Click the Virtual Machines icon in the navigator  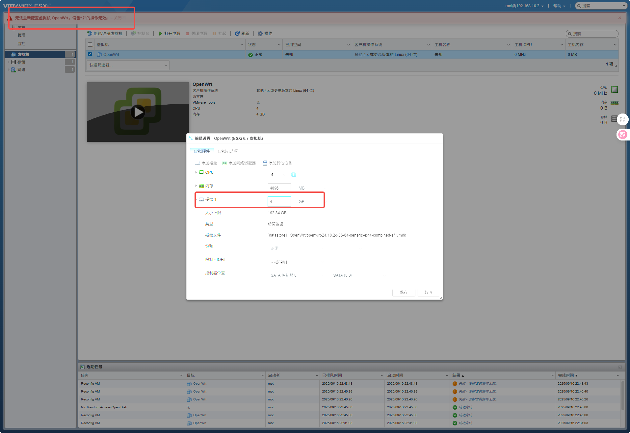click(x=13, y=55)
